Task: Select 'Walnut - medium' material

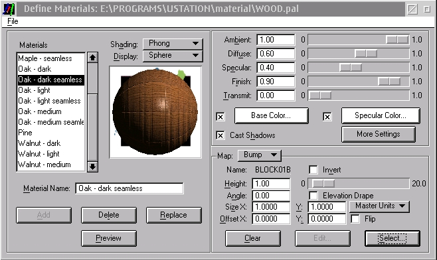Action: point(51,164)
